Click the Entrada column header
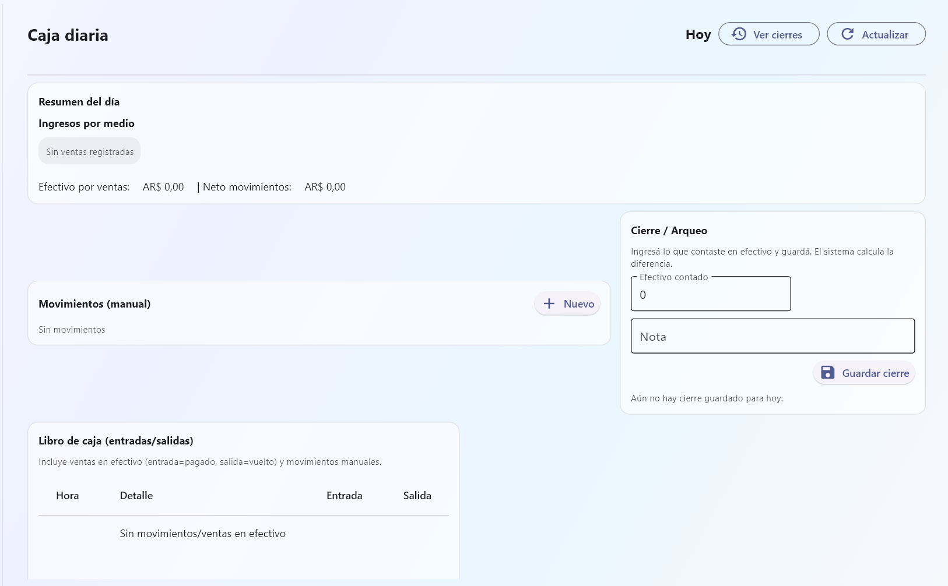Image resolution: width=948 pixels, height=586 pixels. 344,496
